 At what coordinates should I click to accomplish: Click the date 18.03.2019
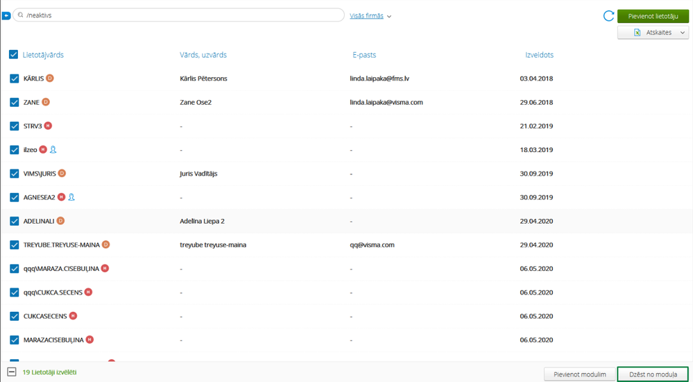click(x=536, y=150)
